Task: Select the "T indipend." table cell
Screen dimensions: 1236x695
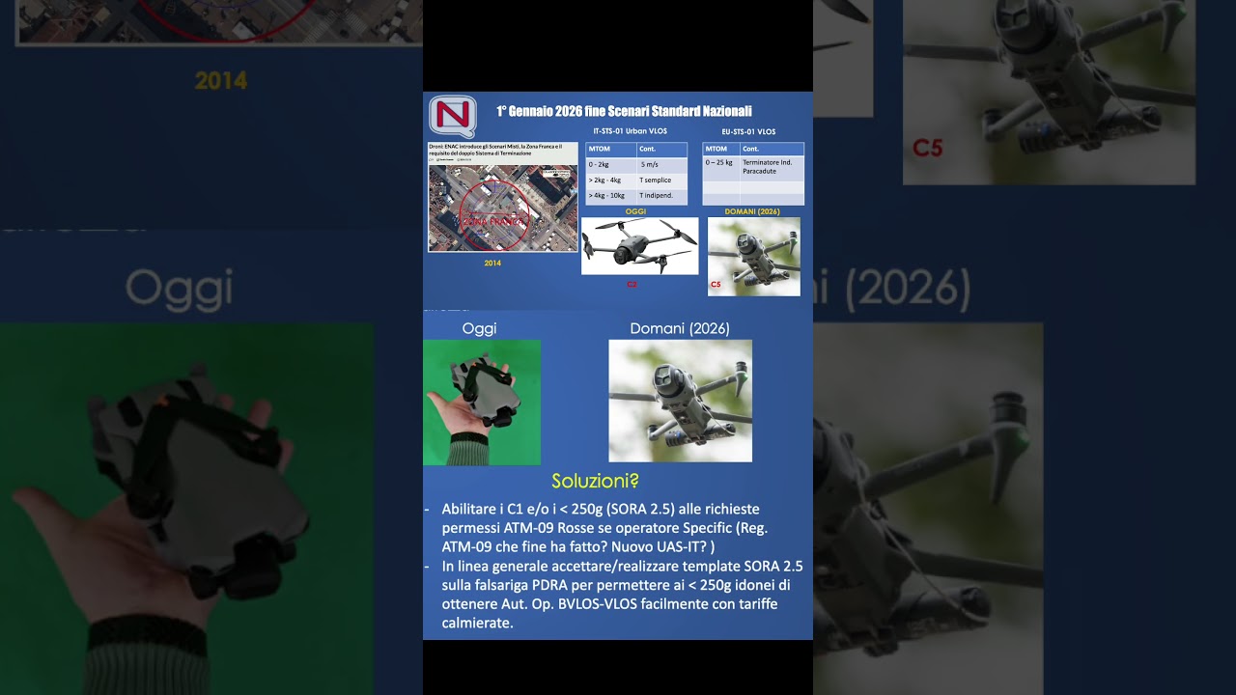Action: (x=661, y=195)
